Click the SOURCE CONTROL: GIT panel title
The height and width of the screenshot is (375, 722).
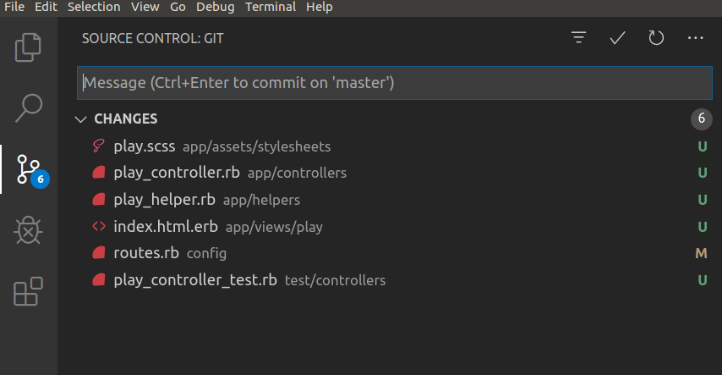click(153, 38)
